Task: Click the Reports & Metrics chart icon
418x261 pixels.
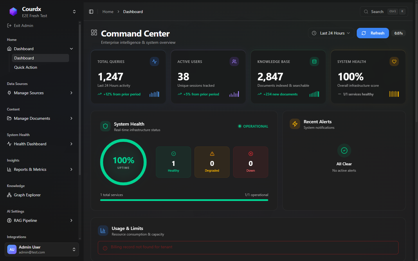Action: 9,169
